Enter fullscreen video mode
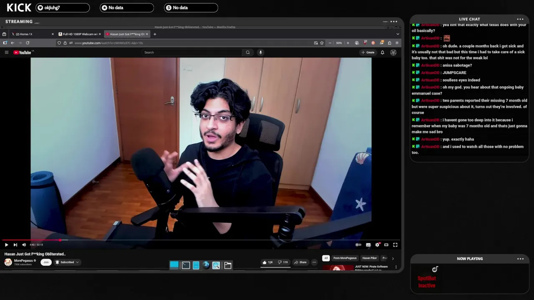This screenshot has height=300, width=534. point(395,245)
